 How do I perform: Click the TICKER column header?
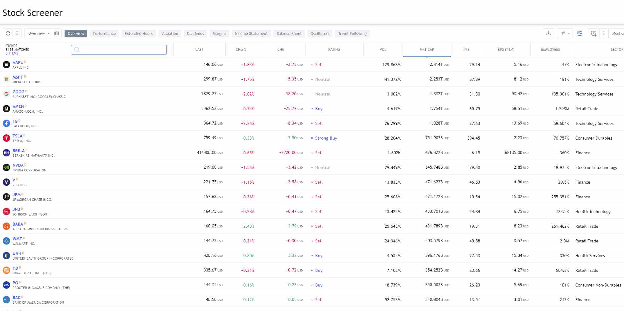pos(12,46)
